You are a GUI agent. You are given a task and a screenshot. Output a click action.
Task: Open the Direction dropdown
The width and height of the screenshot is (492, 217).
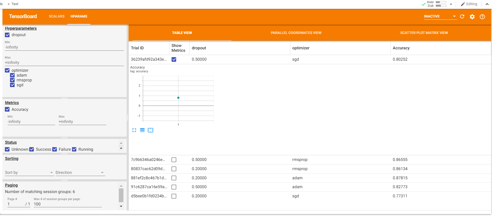80,173
